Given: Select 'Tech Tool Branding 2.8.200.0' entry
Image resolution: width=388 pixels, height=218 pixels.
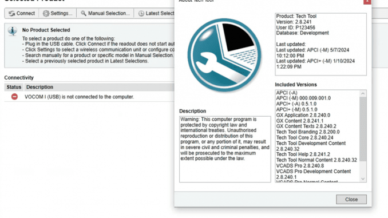Looking at the screenshot, I should 308,132.
